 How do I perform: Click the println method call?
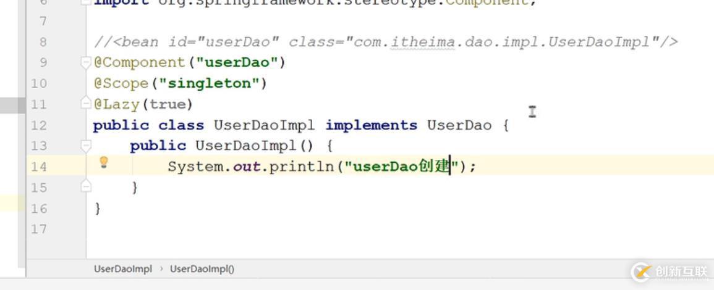point(301,167)
